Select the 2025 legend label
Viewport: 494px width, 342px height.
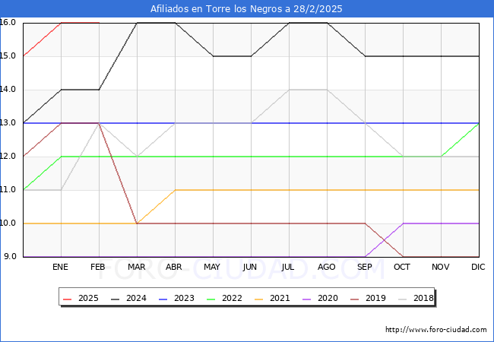[88, 298]
